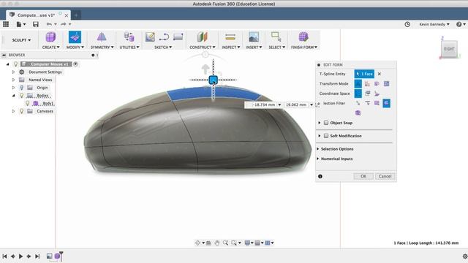Toggle visibility bulb for Canvases
The height and width of the screenshot is (263, 468).
coord(21,111)
